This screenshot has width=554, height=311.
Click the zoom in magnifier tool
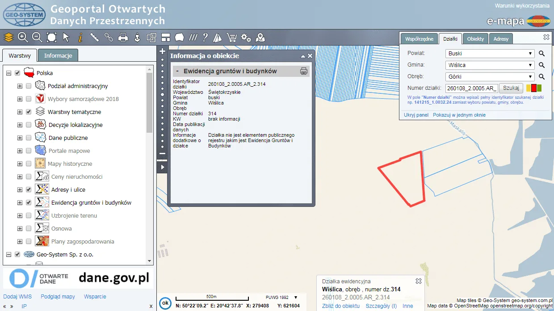(23, 38)
